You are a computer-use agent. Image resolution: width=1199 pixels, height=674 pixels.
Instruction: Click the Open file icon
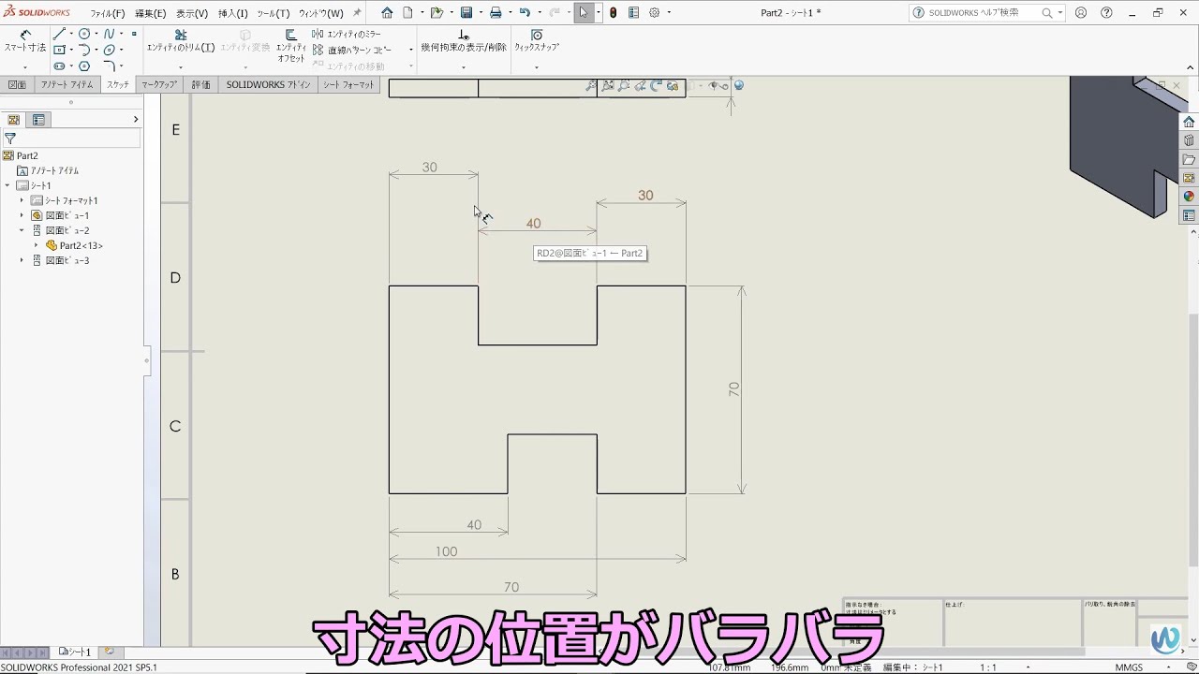(x=436, y=13)
